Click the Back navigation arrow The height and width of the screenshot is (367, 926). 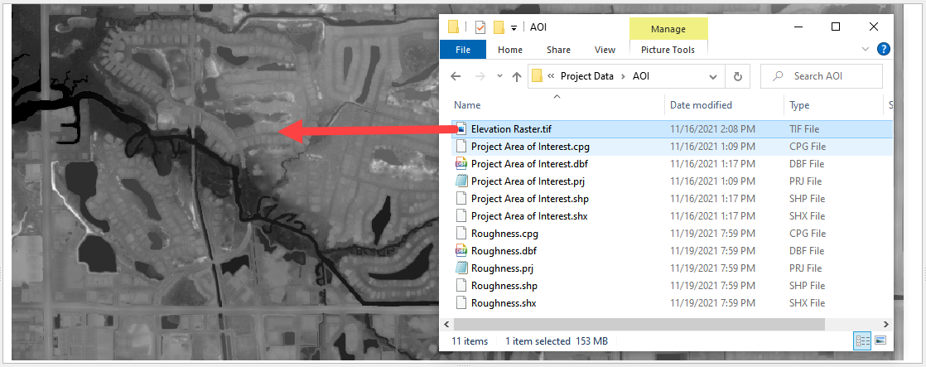[456, 76]
